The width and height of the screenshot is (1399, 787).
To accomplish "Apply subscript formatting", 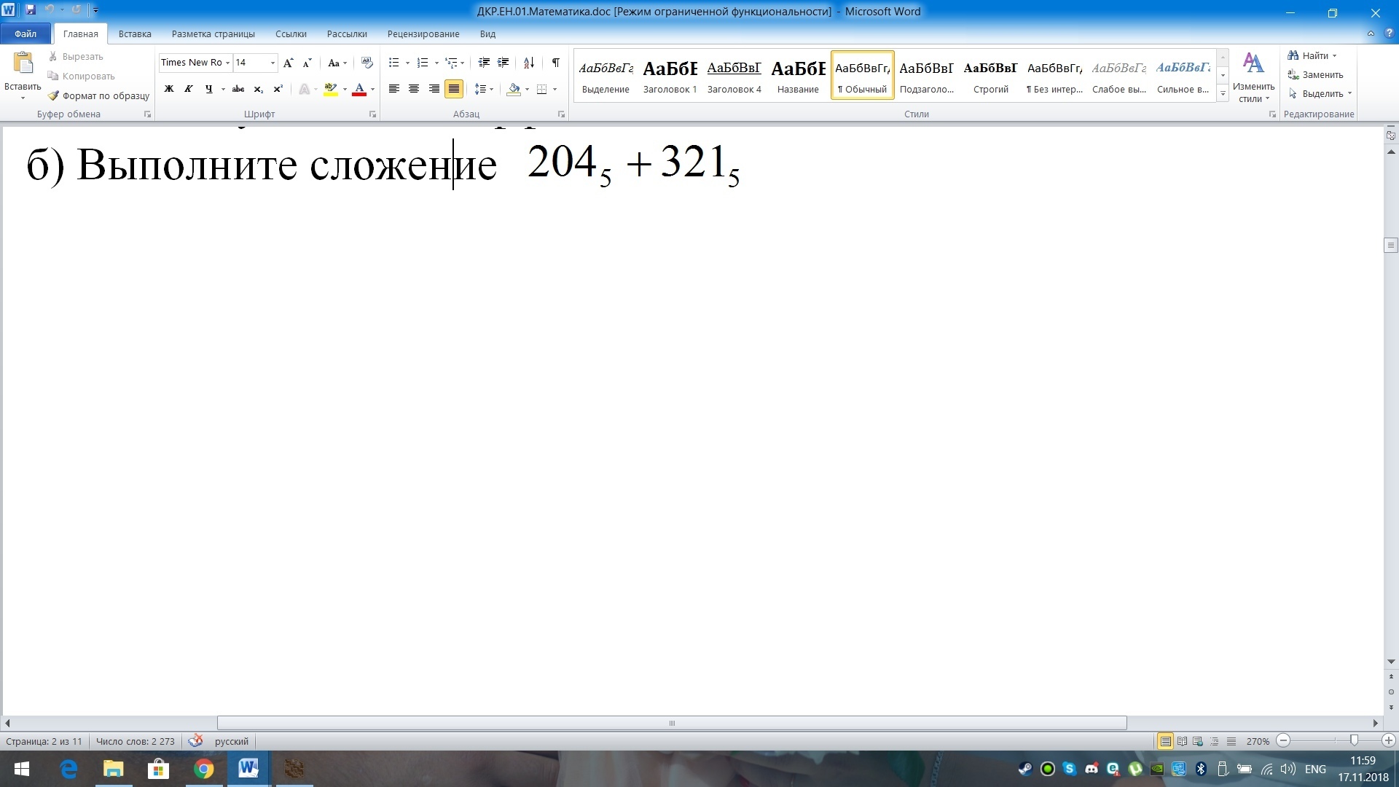I will [x=258, y=89].
